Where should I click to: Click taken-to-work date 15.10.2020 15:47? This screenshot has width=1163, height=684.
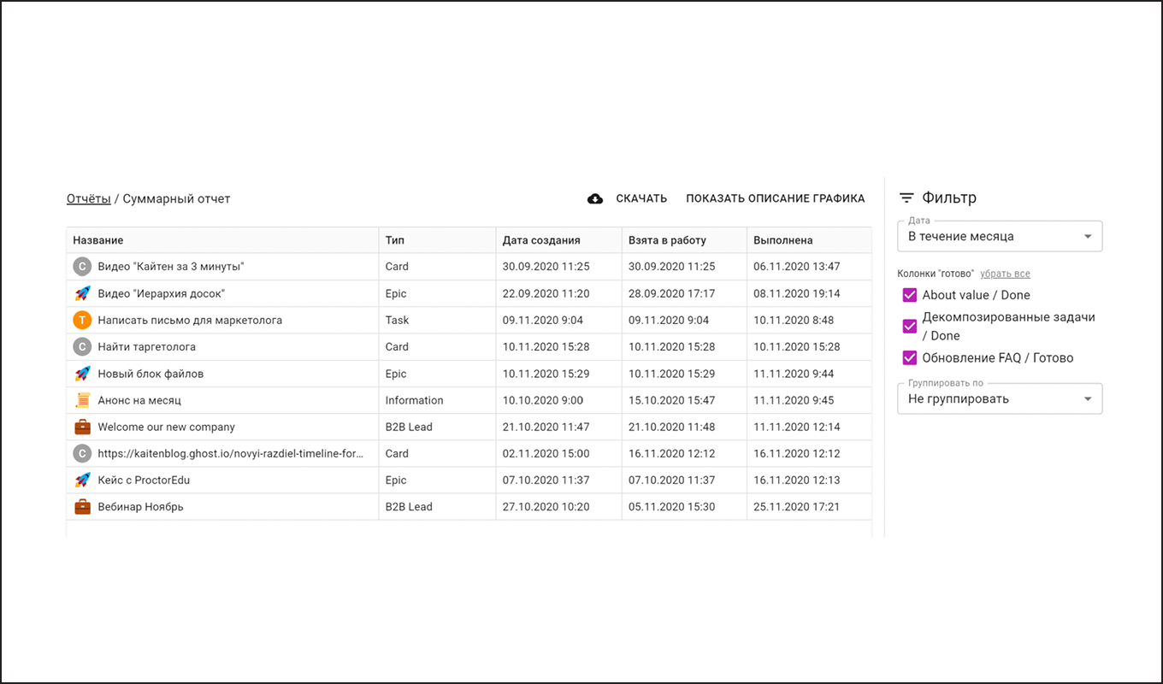click(671, 400)
